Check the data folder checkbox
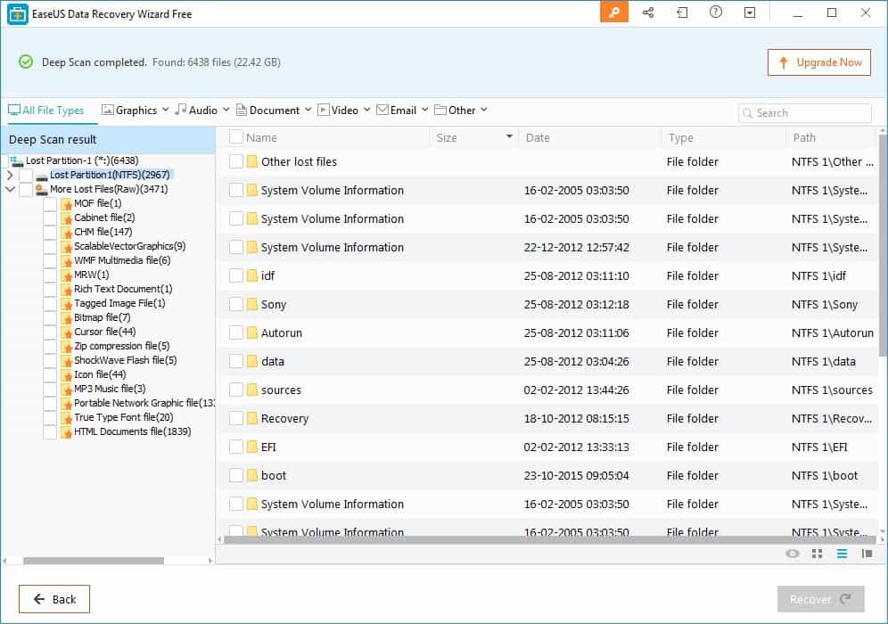This screenshot has width=888, height=624. 236,361
